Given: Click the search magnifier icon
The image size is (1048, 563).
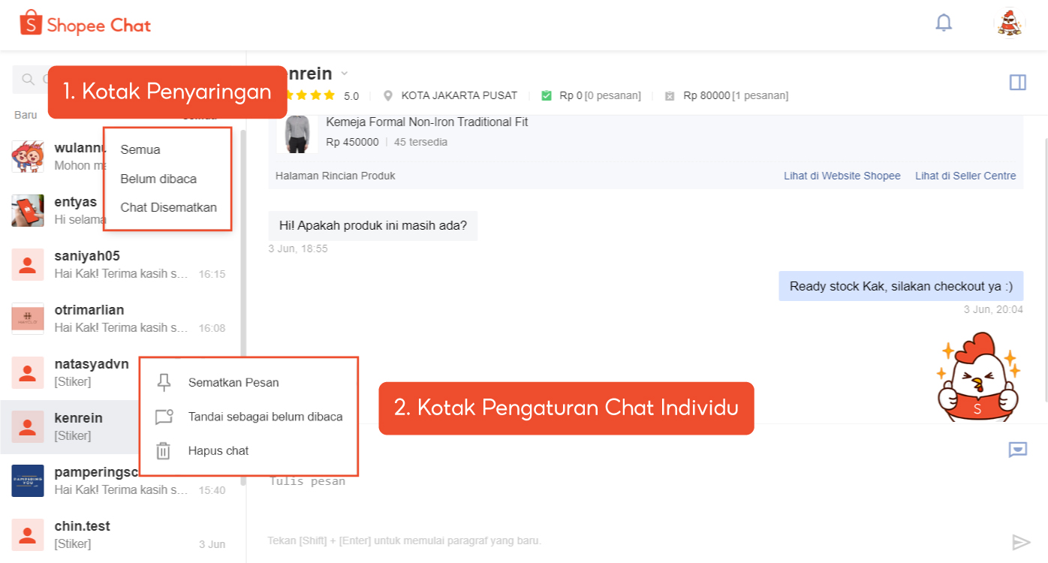Looking at the screenshot, I should coord(29,79).
